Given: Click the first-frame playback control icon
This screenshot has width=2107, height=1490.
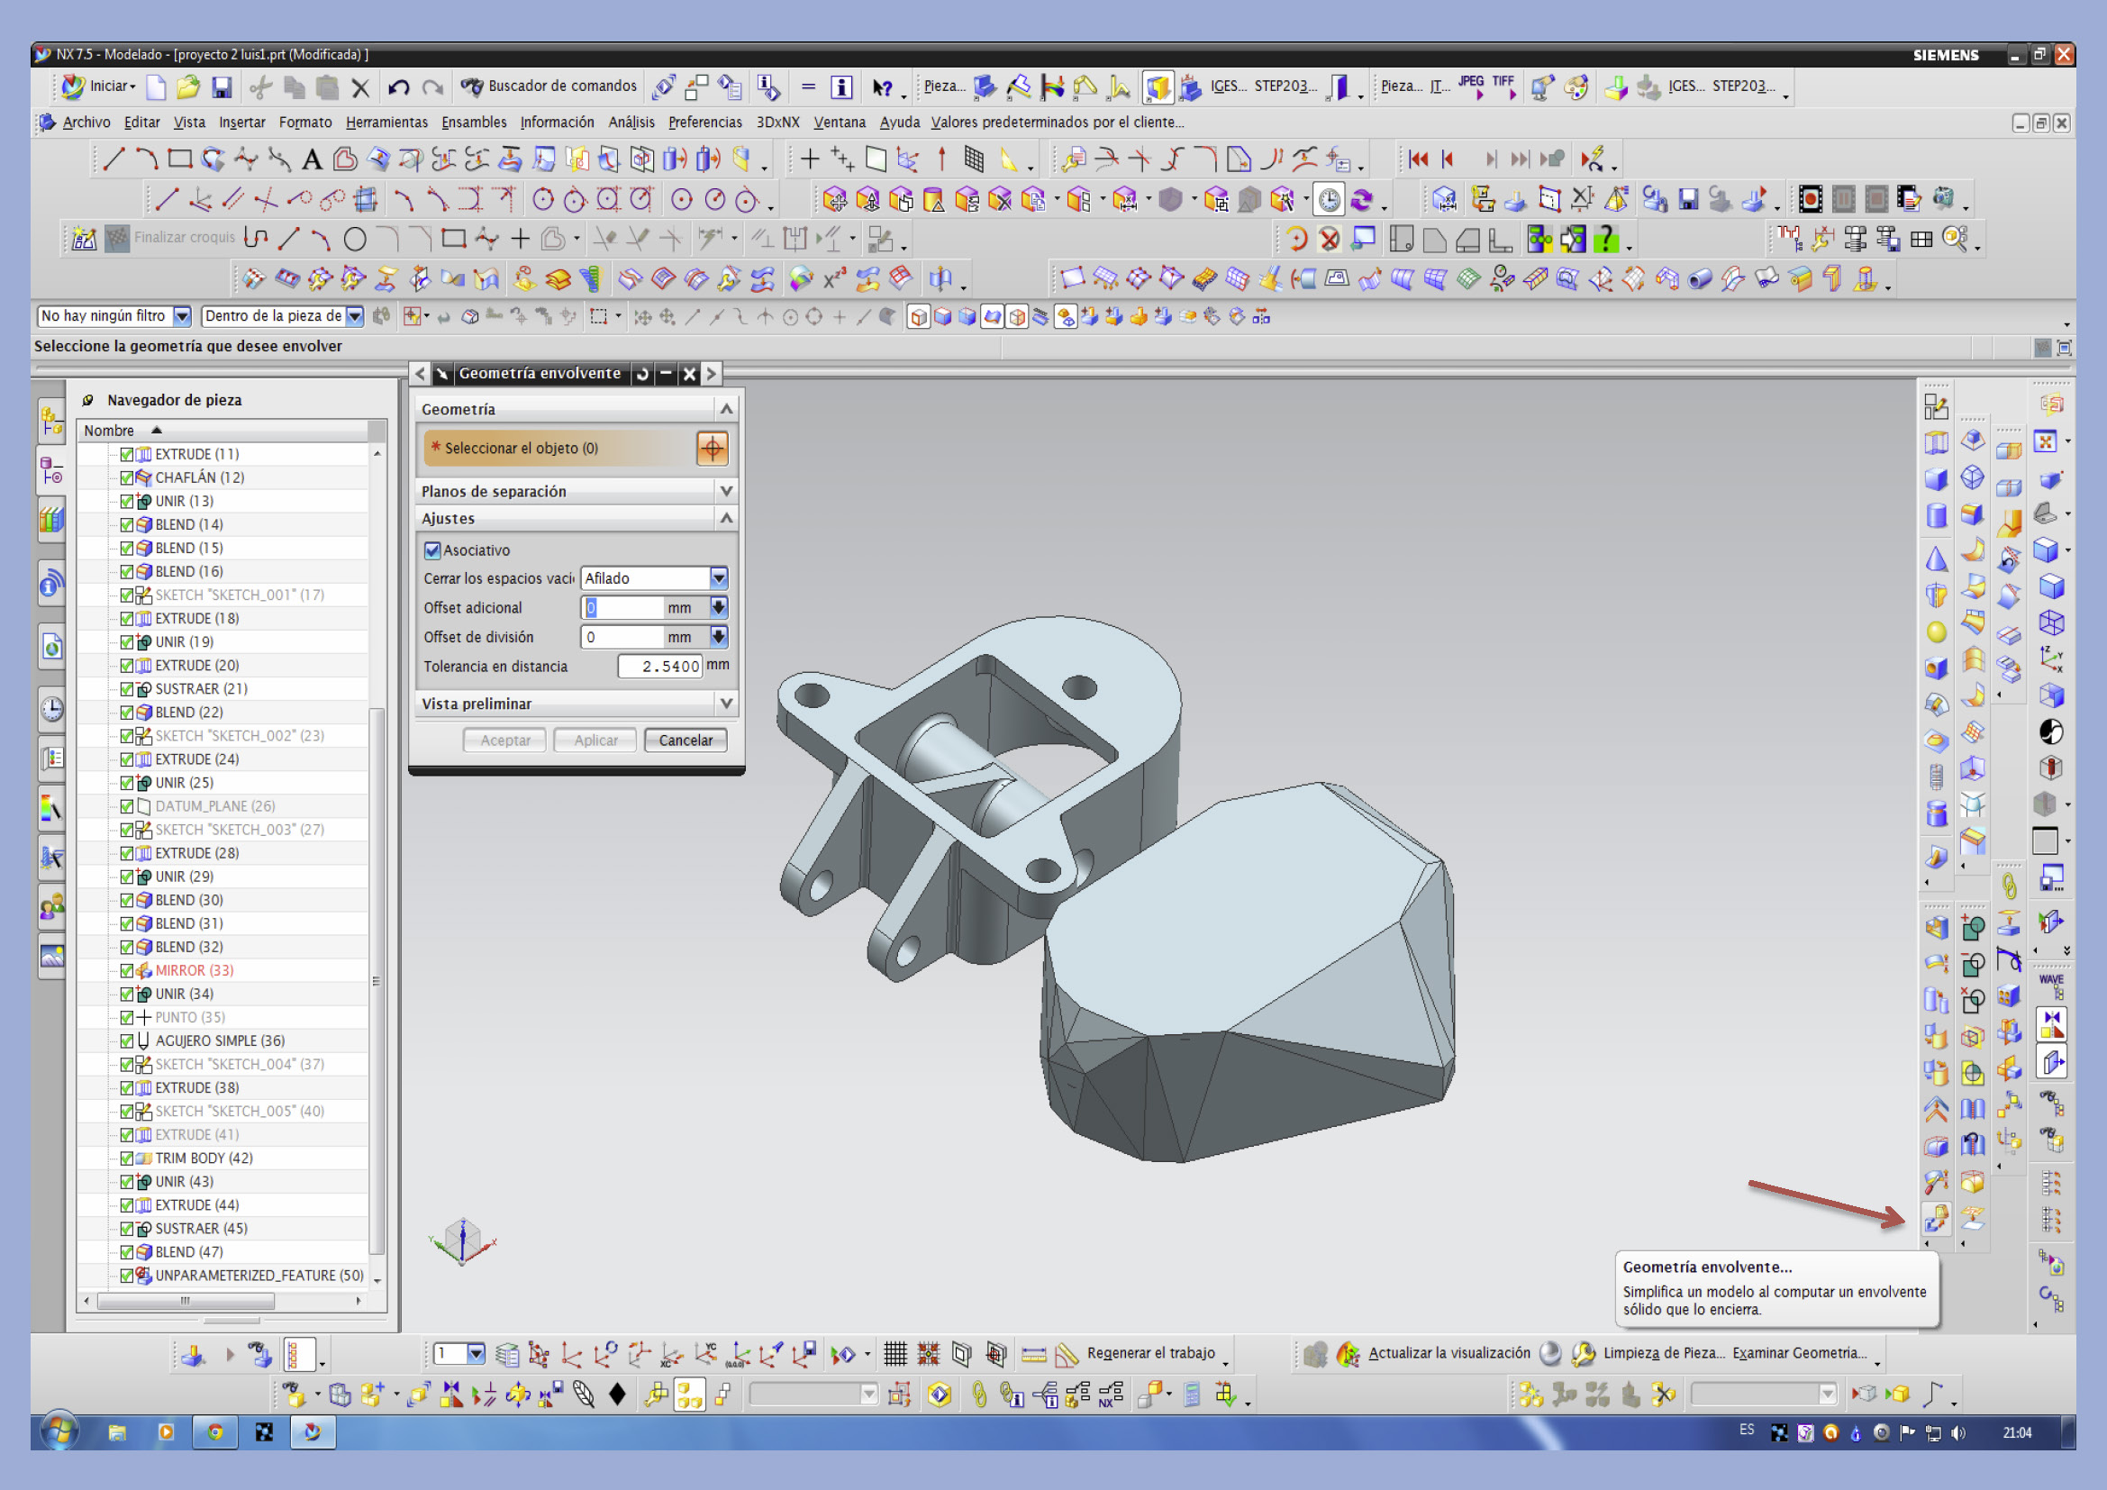Looking at the screenshot, I should click(1418, 159).
